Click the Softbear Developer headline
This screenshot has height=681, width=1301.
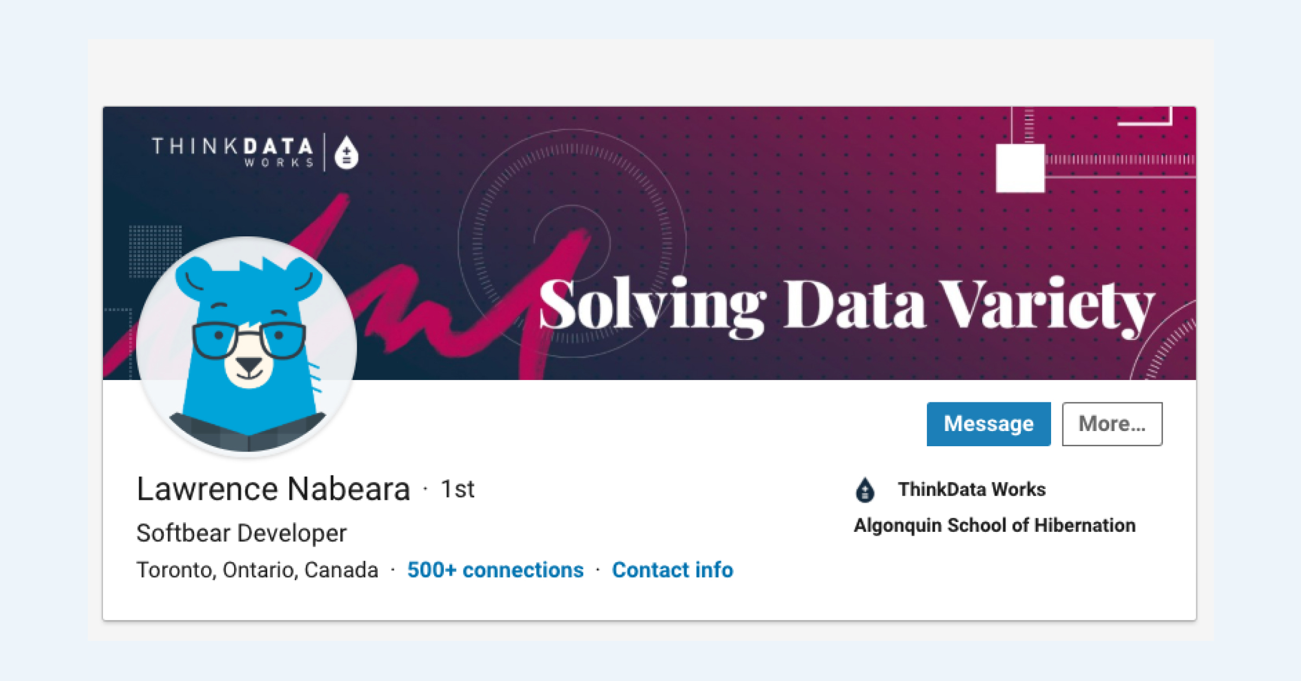tap(241, 533)
